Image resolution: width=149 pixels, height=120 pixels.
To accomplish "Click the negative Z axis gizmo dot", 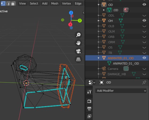I will pyautogui.click(x=71, y=28).
